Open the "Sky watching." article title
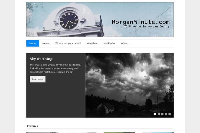The image size is (200, 133). (41, 59)
